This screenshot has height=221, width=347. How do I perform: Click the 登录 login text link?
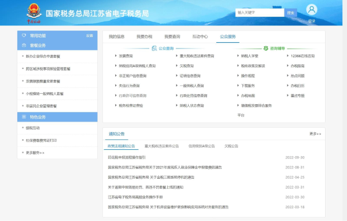312,21
